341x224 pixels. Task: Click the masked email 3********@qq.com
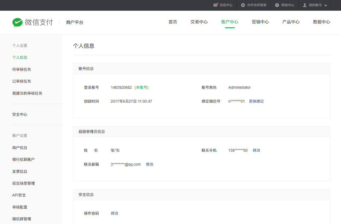pyautogui.click(x=126, y=164)
